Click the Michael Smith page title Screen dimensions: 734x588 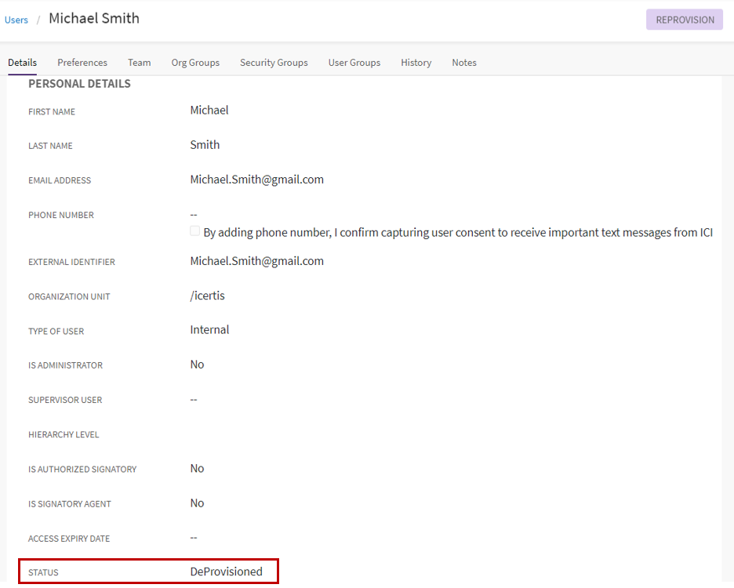coord(94,18)
